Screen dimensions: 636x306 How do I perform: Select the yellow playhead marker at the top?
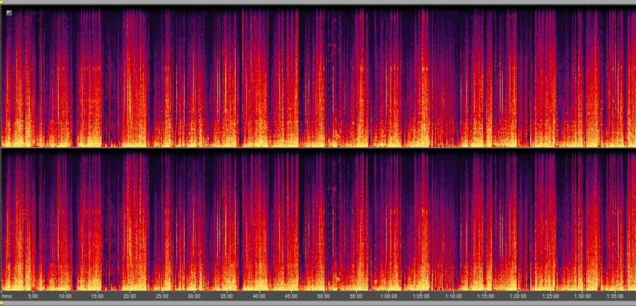[2, 2]
